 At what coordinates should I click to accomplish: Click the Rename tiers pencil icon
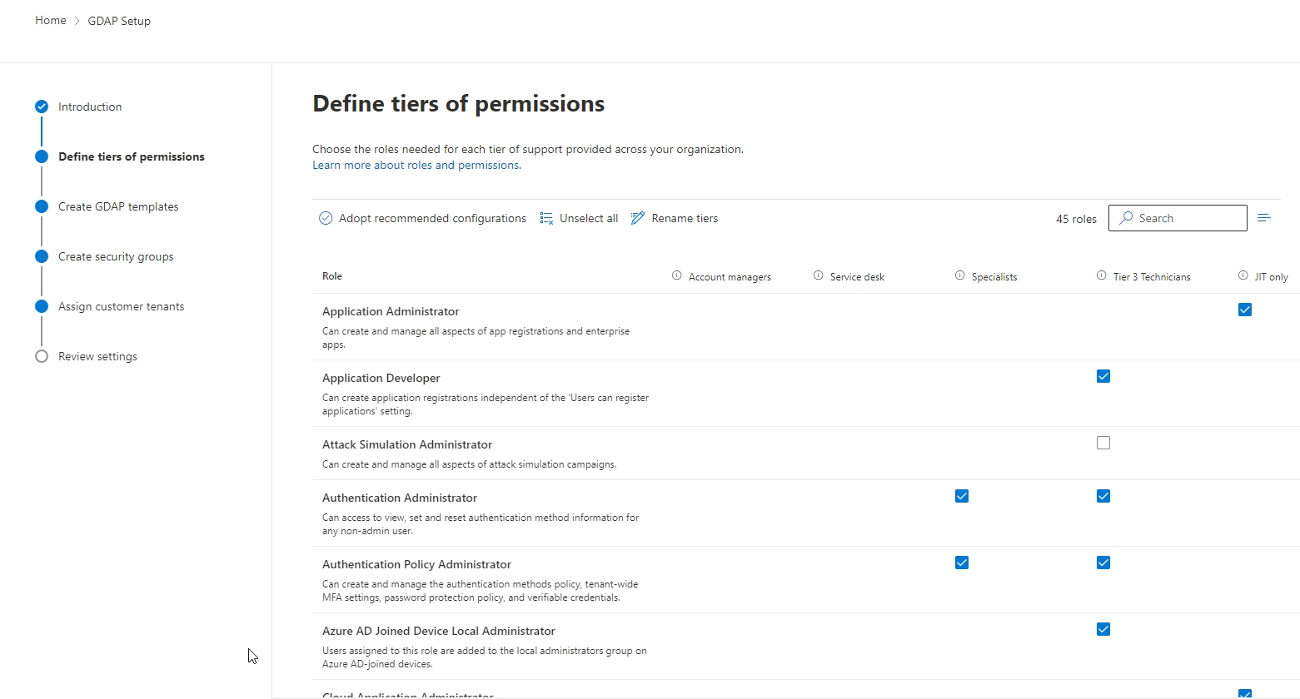pos(638,218)
